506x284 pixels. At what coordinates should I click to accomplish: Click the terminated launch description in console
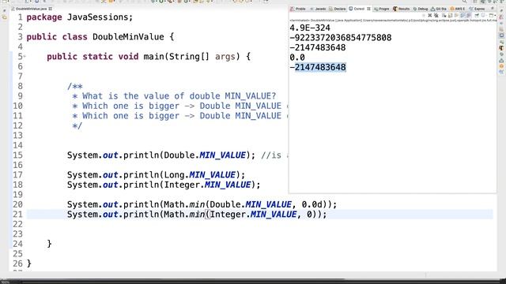point(393,21)
